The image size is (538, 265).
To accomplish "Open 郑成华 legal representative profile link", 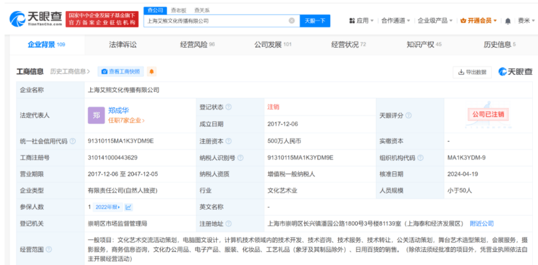I will [x=118, y=110].
